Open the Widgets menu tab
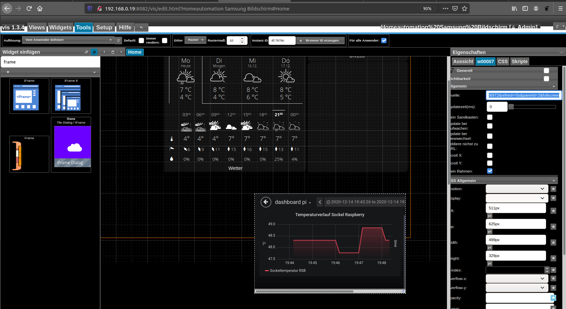 [60, 28]
